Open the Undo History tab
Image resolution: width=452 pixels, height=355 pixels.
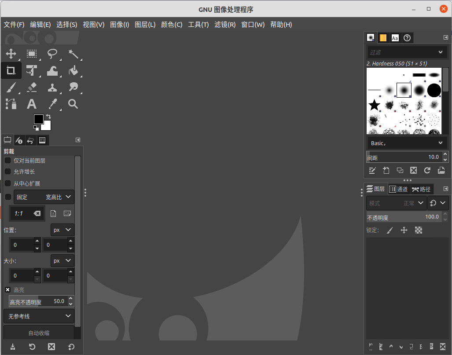[30, 140]
